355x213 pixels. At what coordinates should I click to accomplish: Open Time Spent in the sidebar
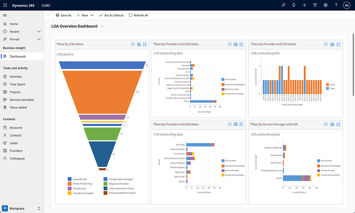(22, 84)
